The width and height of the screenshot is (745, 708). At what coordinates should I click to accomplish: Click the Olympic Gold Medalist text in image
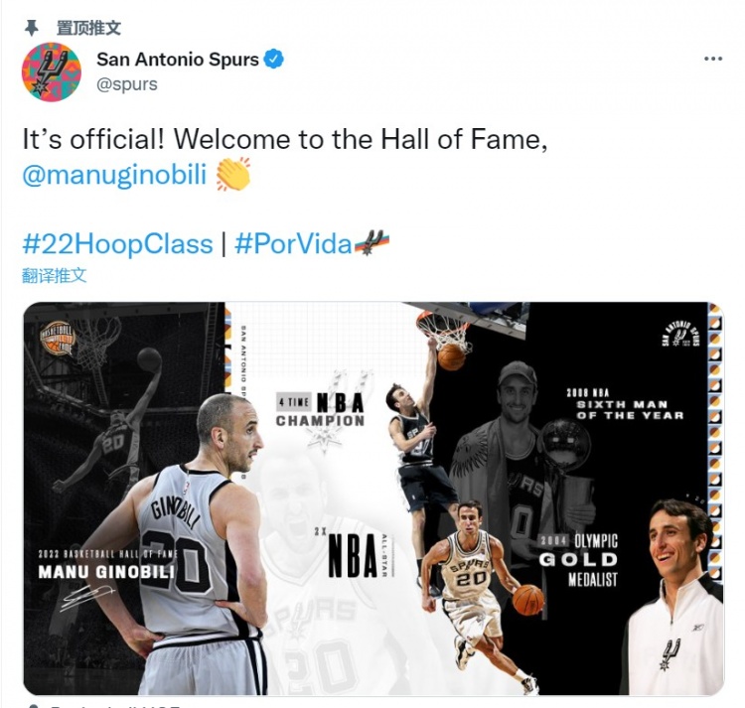579,560
